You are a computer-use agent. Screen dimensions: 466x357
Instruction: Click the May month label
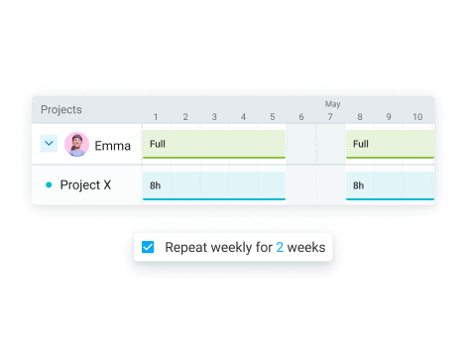coord(332,104)
